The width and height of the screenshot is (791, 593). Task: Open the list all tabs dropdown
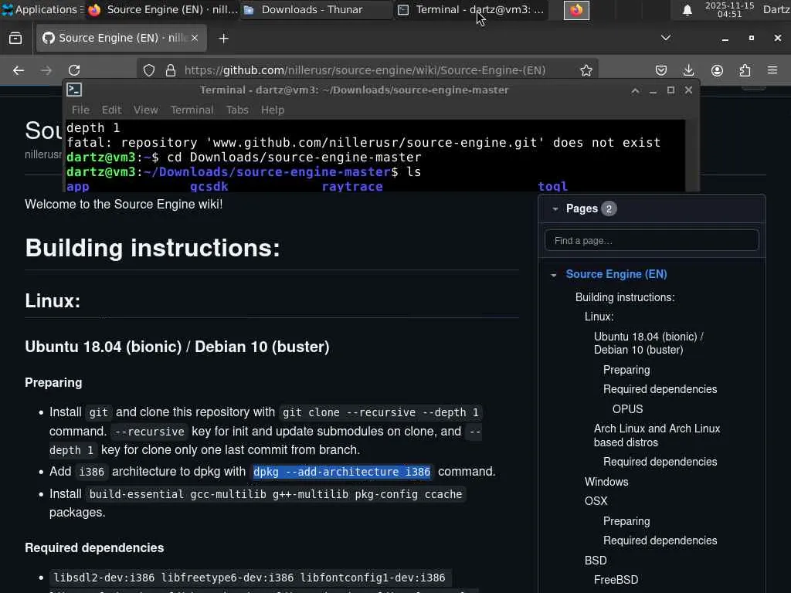tap(666, 38)
